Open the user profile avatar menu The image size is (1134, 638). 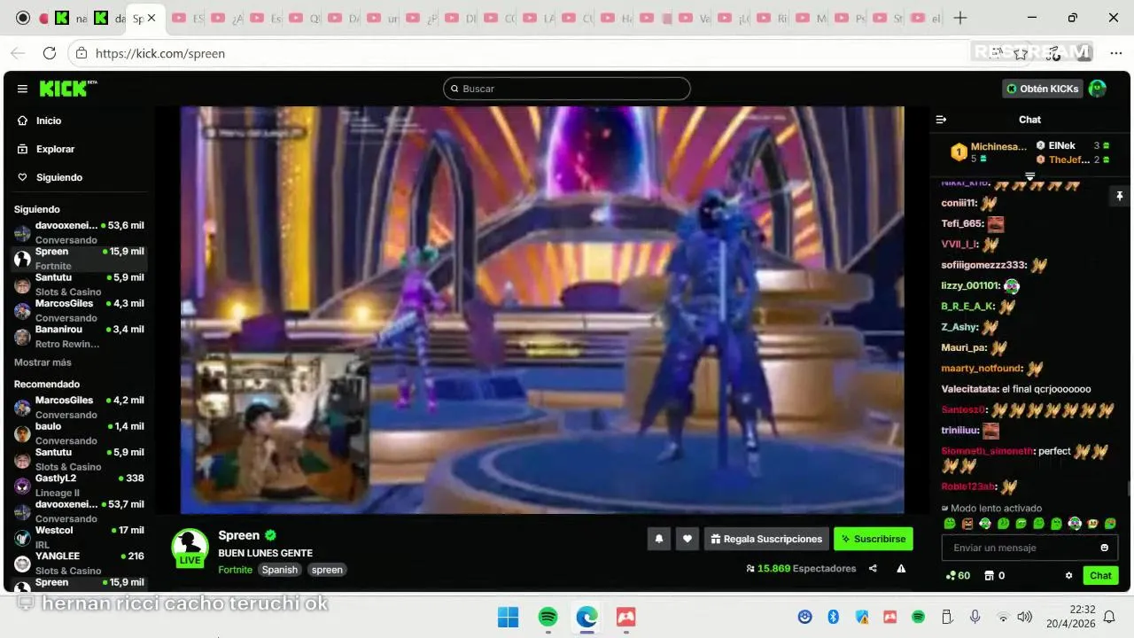tap(1098, 89)
